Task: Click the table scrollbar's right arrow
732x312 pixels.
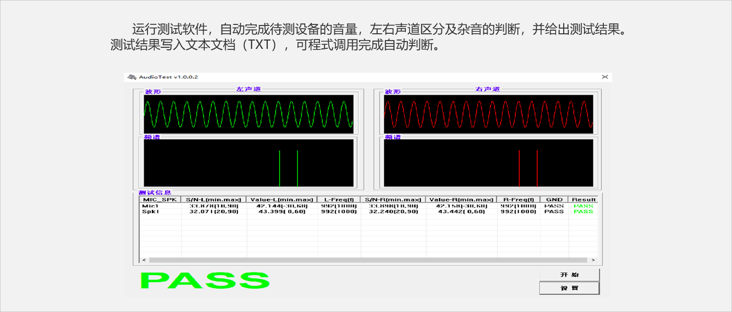Action: point(593,260)
